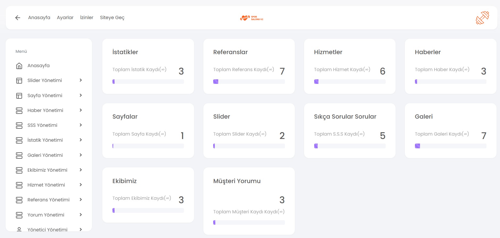Click the home icon beside Anasayfa
Screen dimensions: 500x238
point(19,66)
